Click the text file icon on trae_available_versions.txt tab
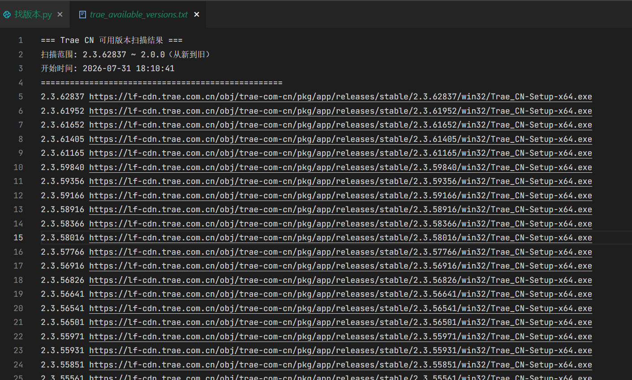The image size is (632, 380). 82,14
